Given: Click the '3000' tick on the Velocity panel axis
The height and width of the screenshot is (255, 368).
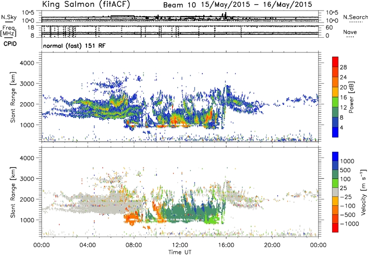Looking at the screenshot, I should point(27,179).
